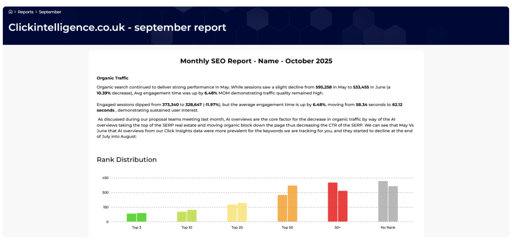Click the Clickintelligence.co.uk september report page title
Screen dimensions: 512x244
coord(117,27)
